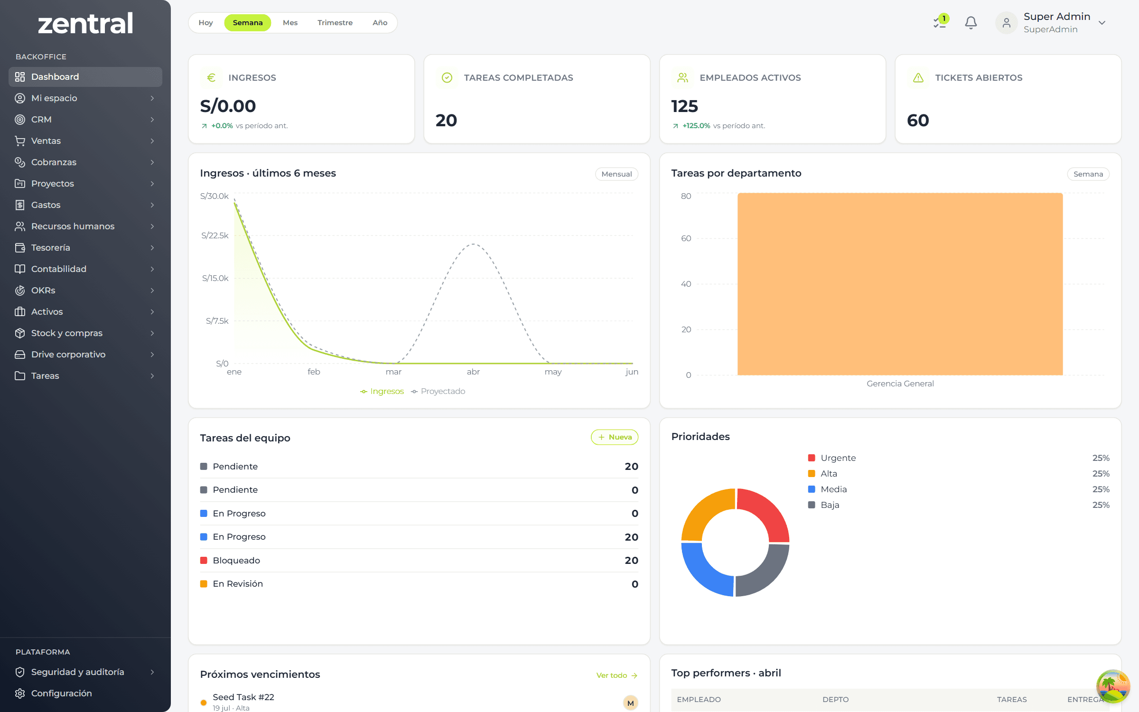Select the Semana period tab
The height and width of the screenshot is (712, 1139).
pos(247,23)
